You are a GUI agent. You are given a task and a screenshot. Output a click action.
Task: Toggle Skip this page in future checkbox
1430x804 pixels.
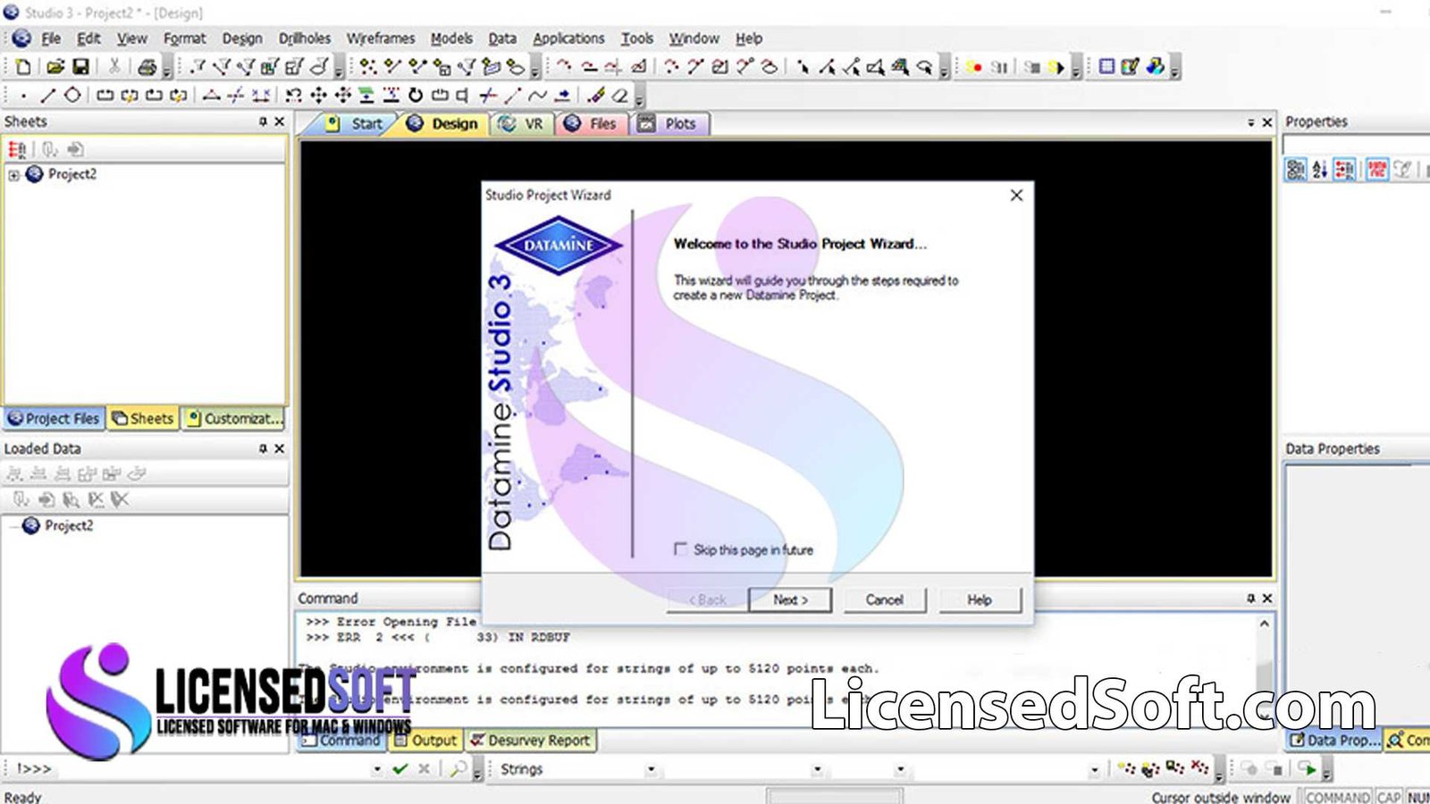[681, 549]
